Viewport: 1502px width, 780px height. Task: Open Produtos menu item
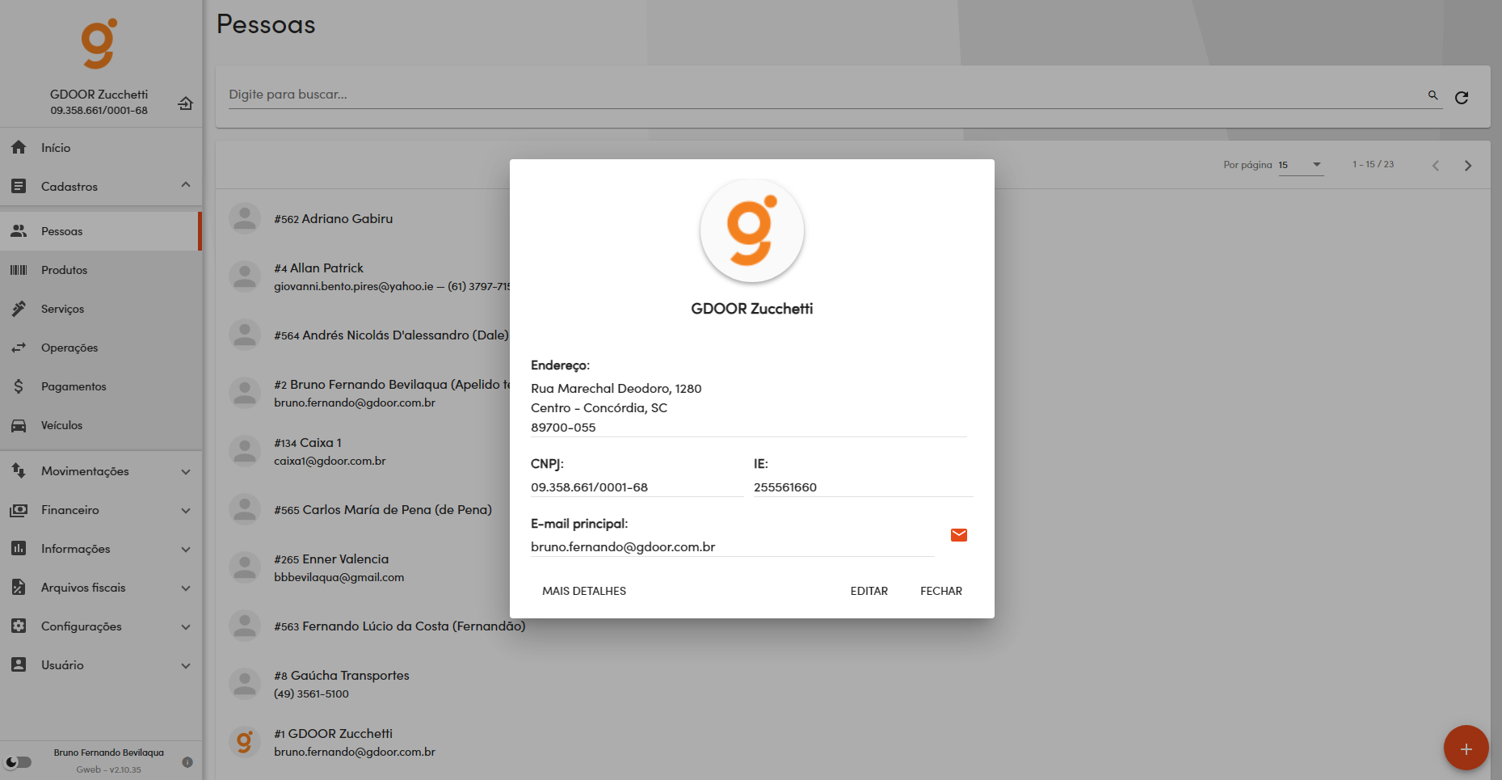click(x=101, y=270)
